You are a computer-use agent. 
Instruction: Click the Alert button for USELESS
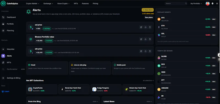point(214,89)
